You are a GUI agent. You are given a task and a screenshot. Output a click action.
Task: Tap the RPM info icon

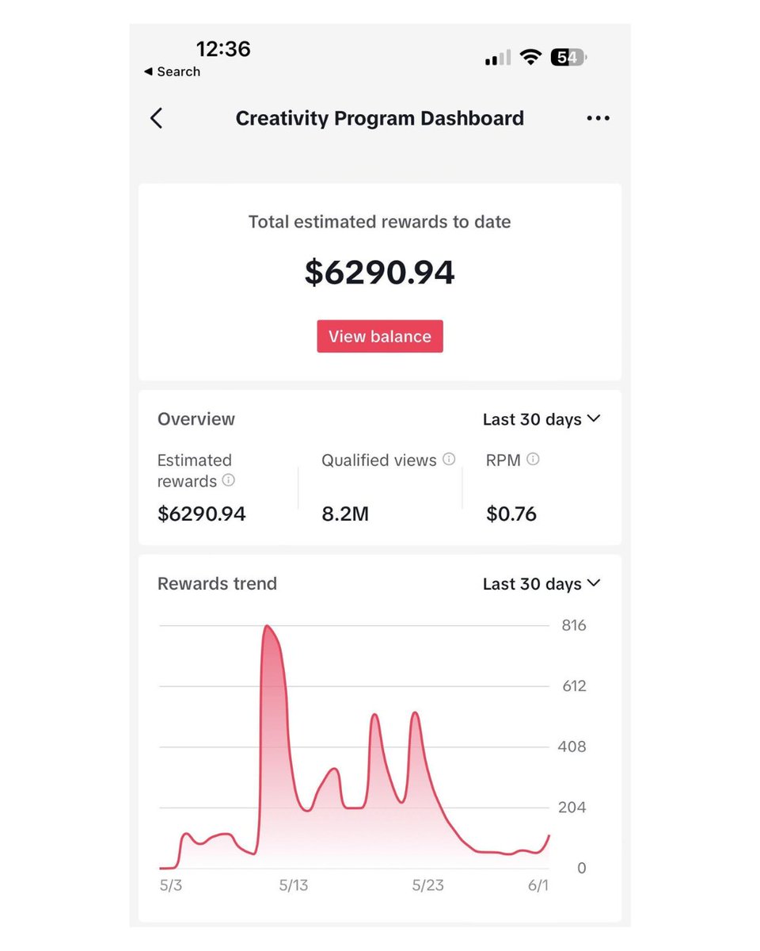[533, 459]
